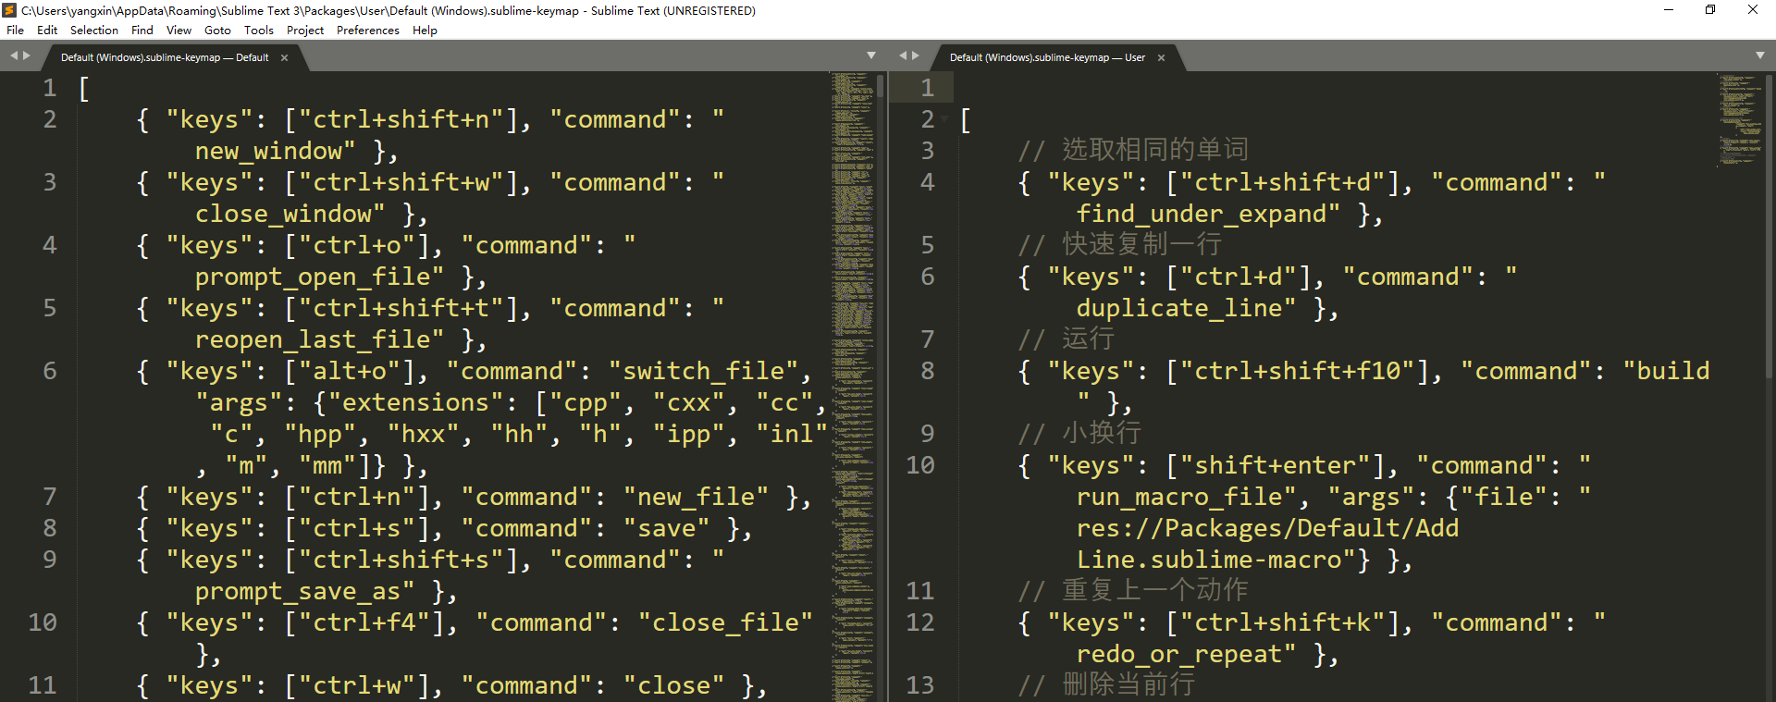The image size is (1776, 702).
Task: Collapse the bracket fold on line 2, right pane
Action: coord(945,119)
